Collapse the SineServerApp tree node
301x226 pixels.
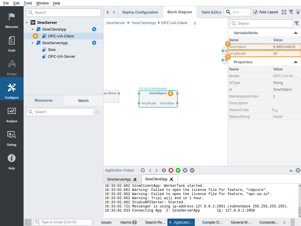click(x=32, y=43)
